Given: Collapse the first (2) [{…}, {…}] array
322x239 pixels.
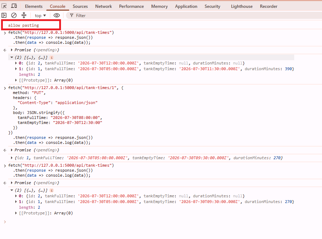Looking at the screenshot, I should pos(12,57).
